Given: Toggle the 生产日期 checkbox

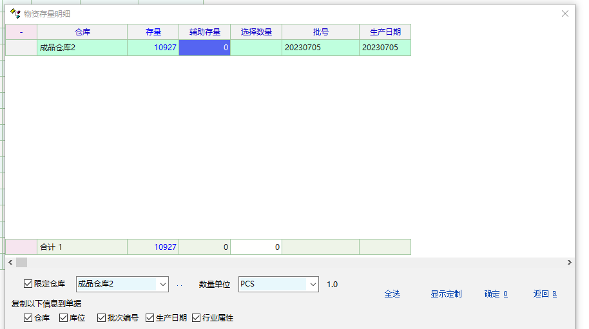Looking at the screenshot, I should (x=150, y=317).
